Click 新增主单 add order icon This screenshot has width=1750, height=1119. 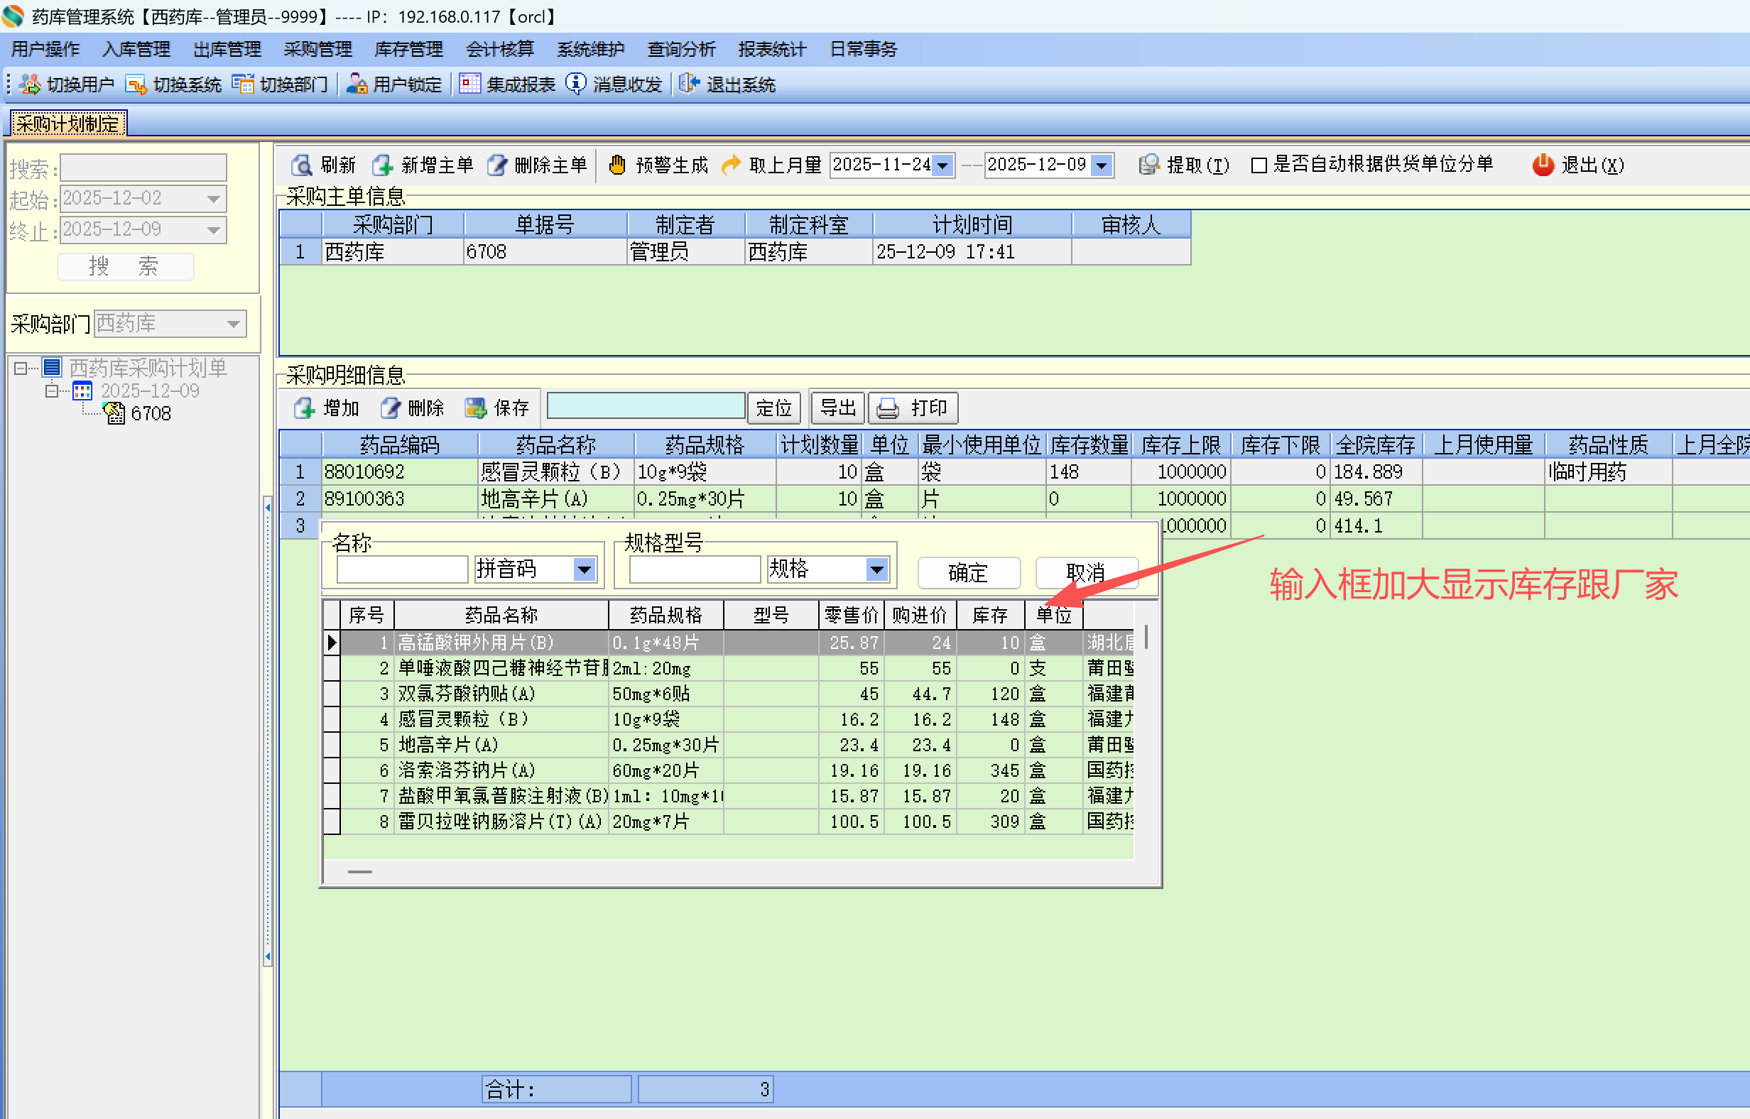click(x=382, y=165)
